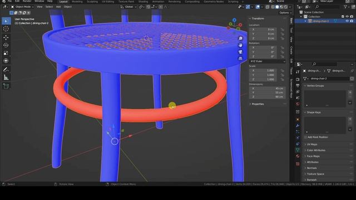Open the Window menu
Viewport: 356px width, 200px height.
(x=39, y=1)
